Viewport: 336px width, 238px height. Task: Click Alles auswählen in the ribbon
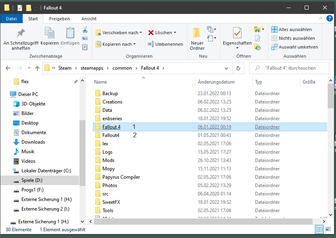click(x=292, y=29)
